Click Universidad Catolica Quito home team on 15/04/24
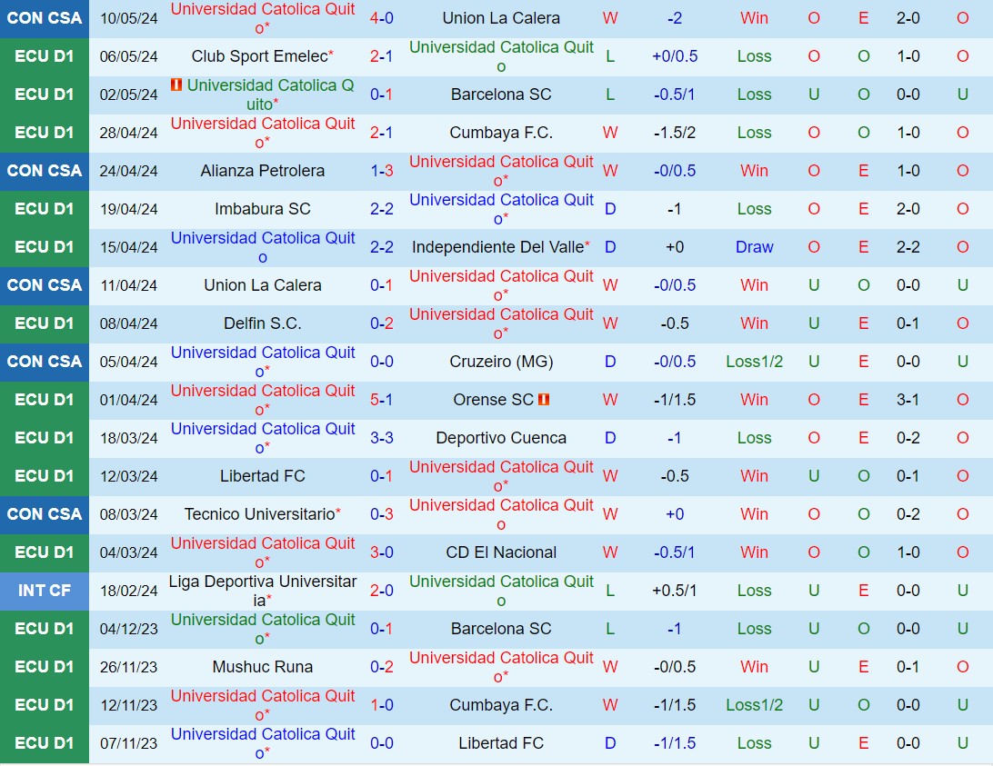The height and width of the screenshot is (766, 993). coord(263,247)
